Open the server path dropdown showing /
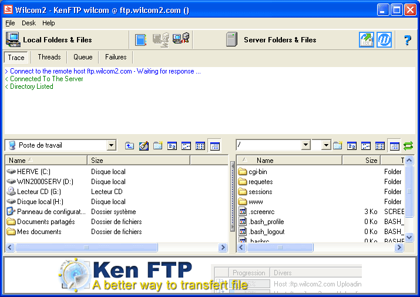 coord(305,145)
